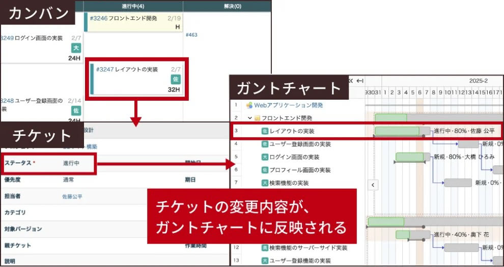504x267 pixels.
Task: Click the avatar icon beside ログイン画面の実装 in Gantt
Action: 265,157
